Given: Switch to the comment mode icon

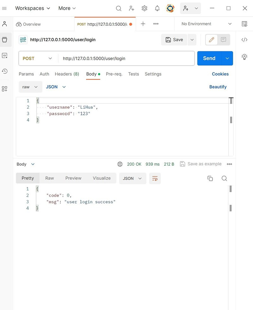Looking at the screenshot, I should [x=223, y=40].
